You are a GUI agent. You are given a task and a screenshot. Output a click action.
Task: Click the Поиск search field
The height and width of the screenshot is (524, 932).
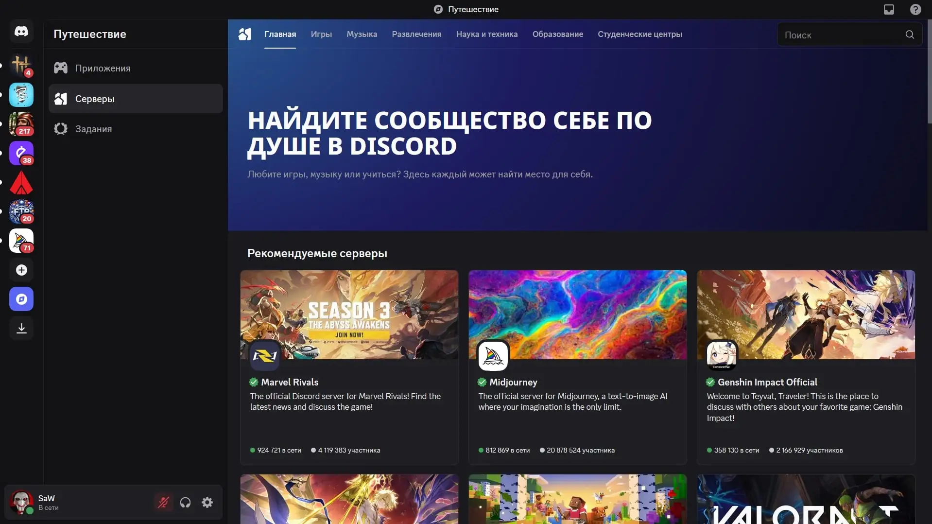(843, 35)
